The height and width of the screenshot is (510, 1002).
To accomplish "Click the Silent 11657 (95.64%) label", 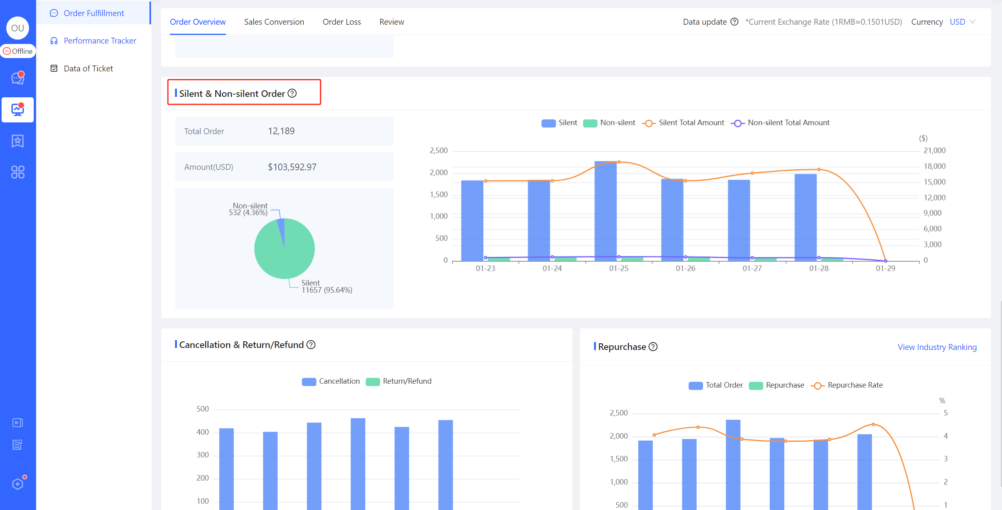I will point(327,286).
